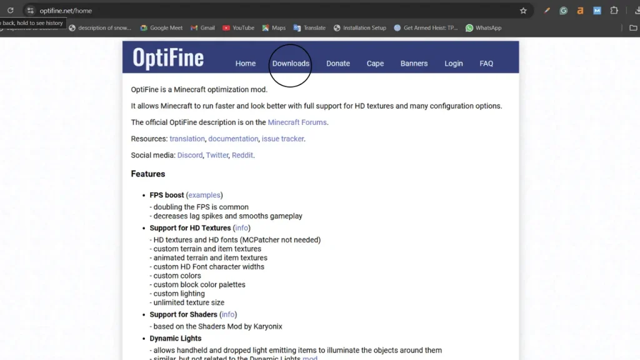This screenshot has width=640, height=360.
Task: Reload the page with the refresh icon
Action: pyautogui.click(x=10, y=11)
